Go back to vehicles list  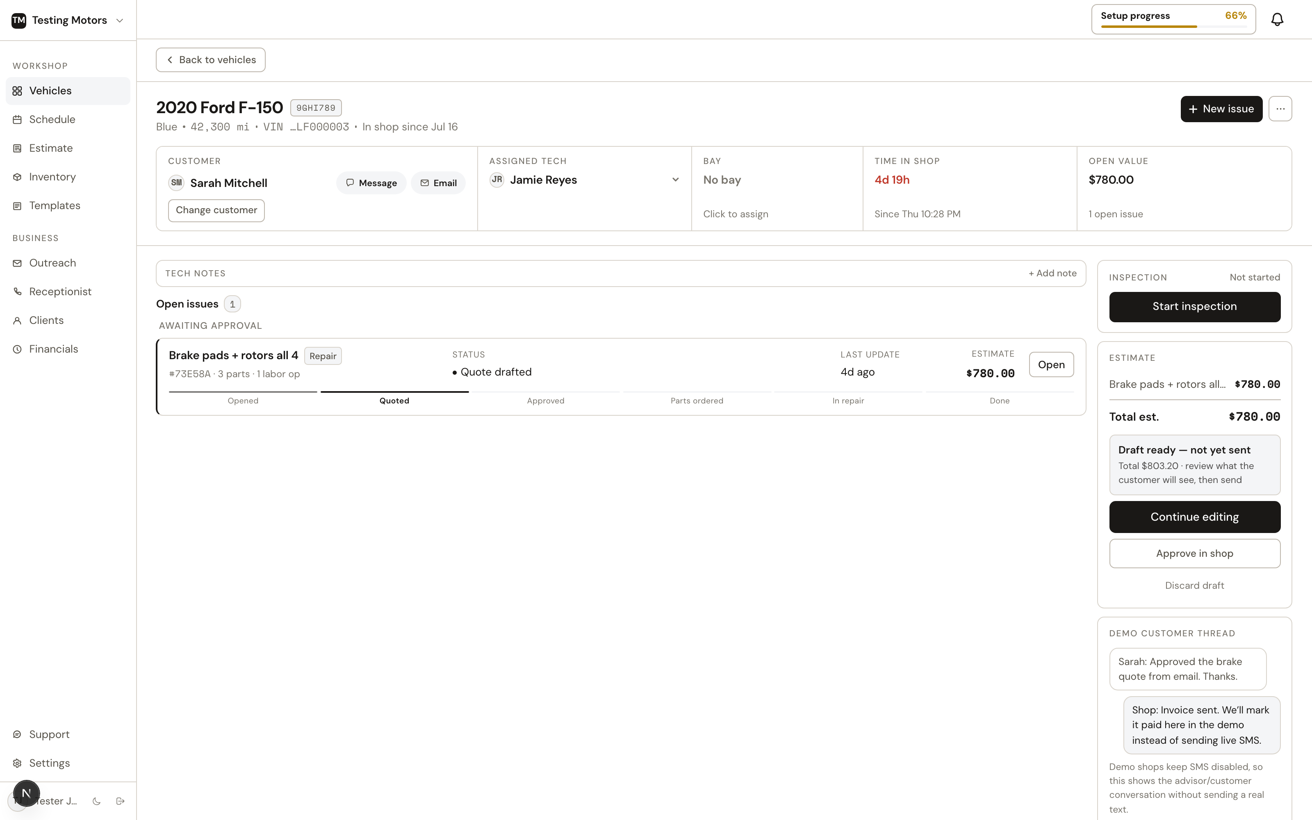[x=210, y=60]
